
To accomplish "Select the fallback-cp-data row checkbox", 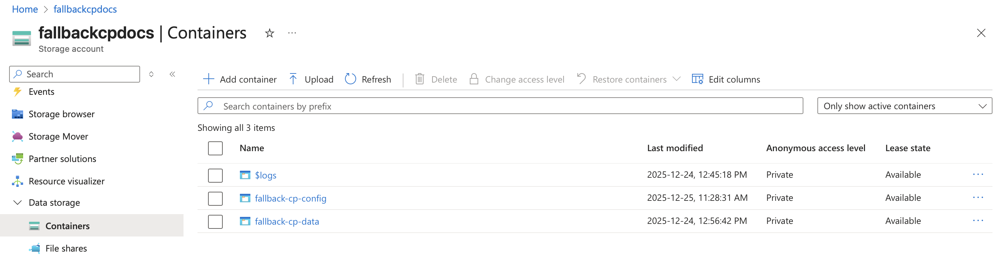I will coord(215,222).
